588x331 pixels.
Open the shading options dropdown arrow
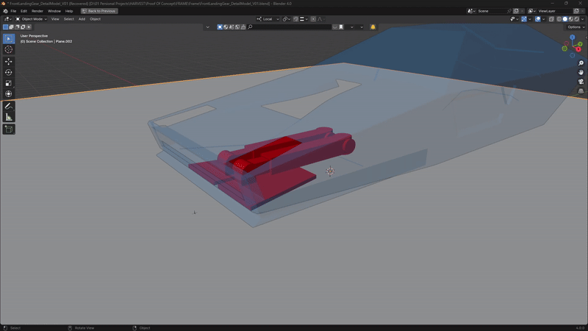582,19
